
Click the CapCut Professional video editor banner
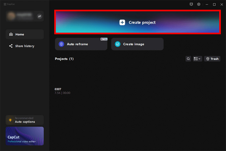25,136
